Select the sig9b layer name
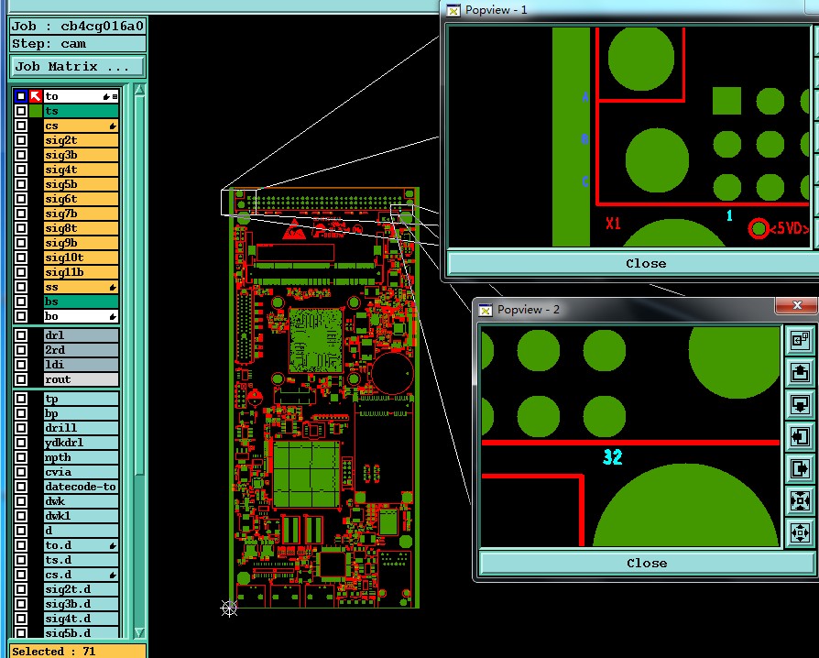Image resolution: width=819 pixels, height=658 pixels. pyautogui.click(x=81, y=243)
